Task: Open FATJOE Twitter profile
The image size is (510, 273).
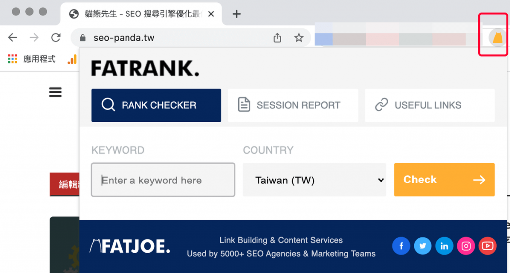Action: [422, 246]
